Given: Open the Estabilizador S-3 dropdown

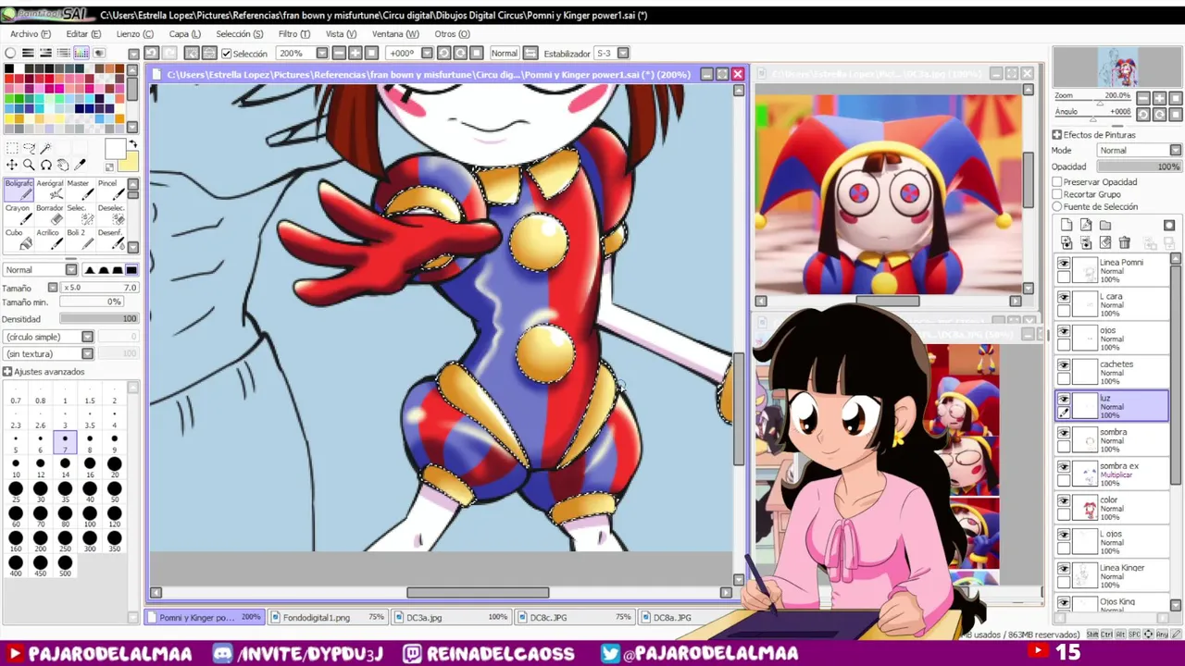Looking at the screenshot, I should (623, 54).
